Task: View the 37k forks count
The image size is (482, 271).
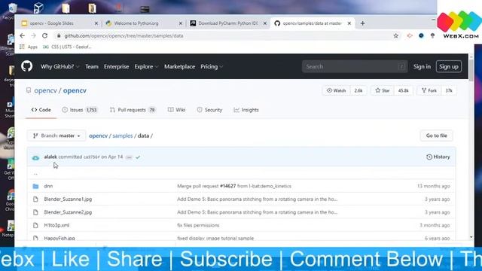Action: [x=449, y=90]
